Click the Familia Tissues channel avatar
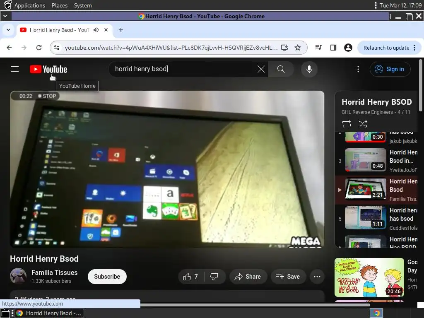This screenshot has width=424, height=318. tap(18, 276)
